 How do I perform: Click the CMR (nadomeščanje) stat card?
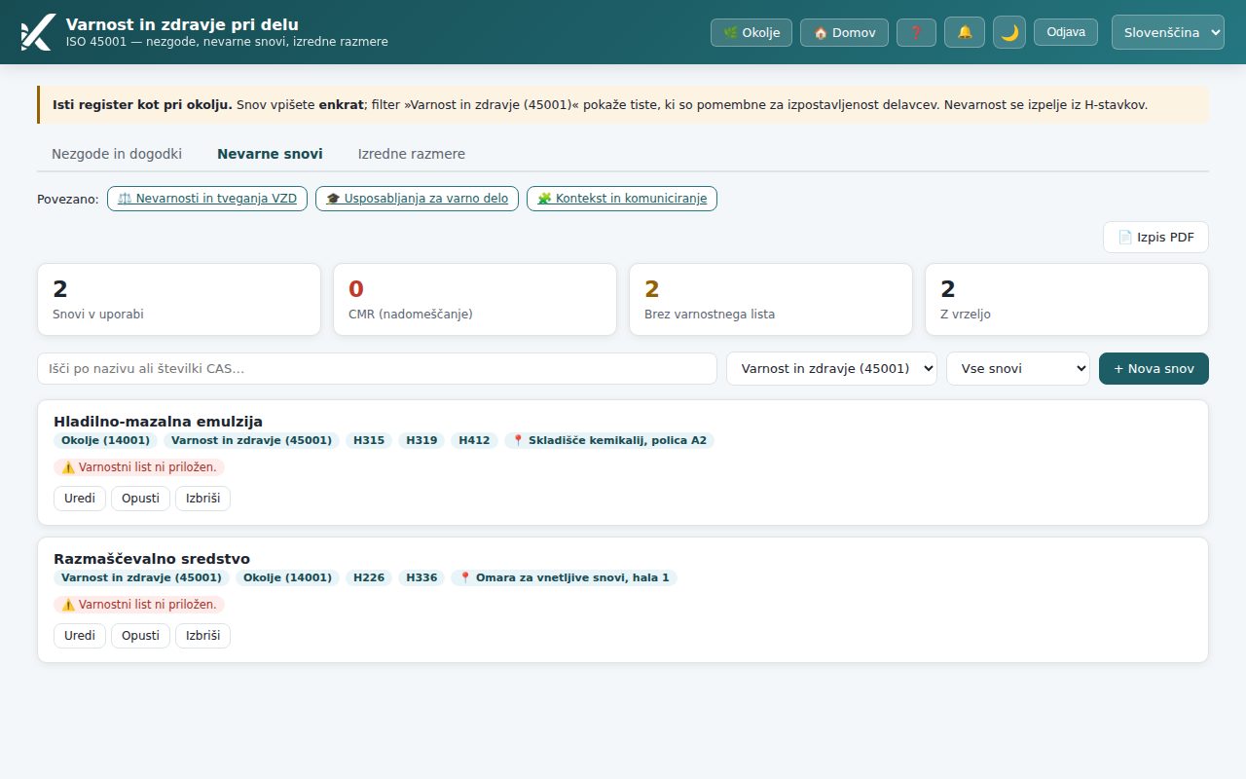pos(475,300)
